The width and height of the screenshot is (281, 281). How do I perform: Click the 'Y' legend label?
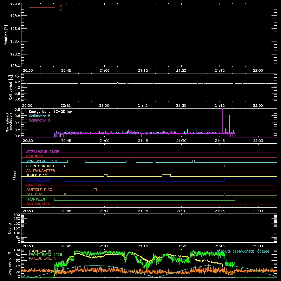click(61, 11)
